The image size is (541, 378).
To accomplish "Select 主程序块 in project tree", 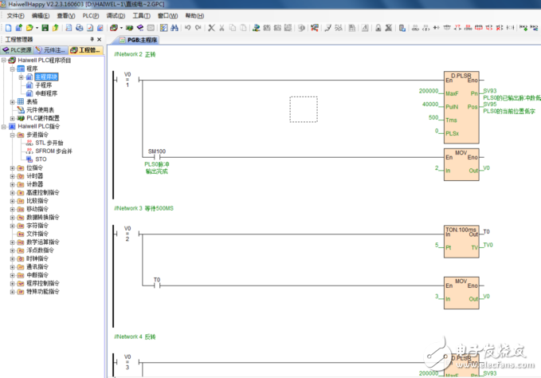I will [45, 77].
